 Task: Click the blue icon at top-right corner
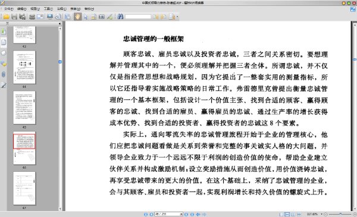pos(353,9)
